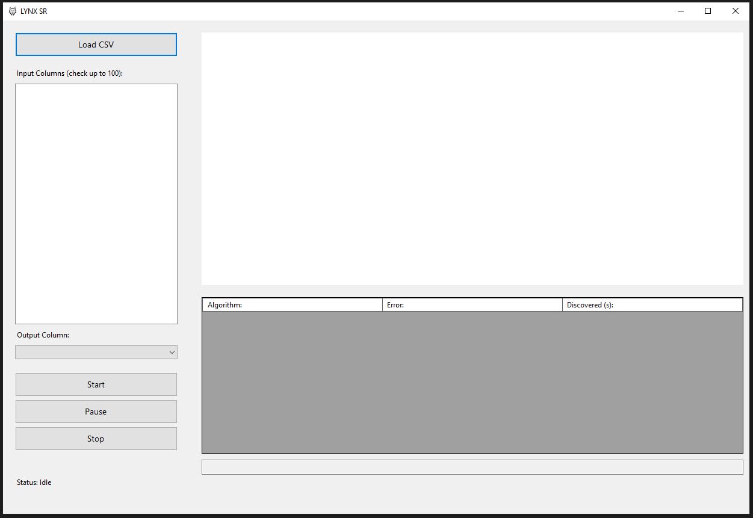
Task: Close the LYNX SR application window
Action: click(x=735, y=11)
